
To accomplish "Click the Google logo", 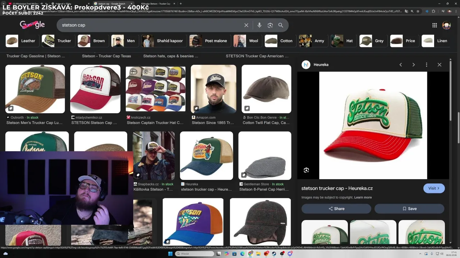I will pyautogui.click(x=32, y=25).
